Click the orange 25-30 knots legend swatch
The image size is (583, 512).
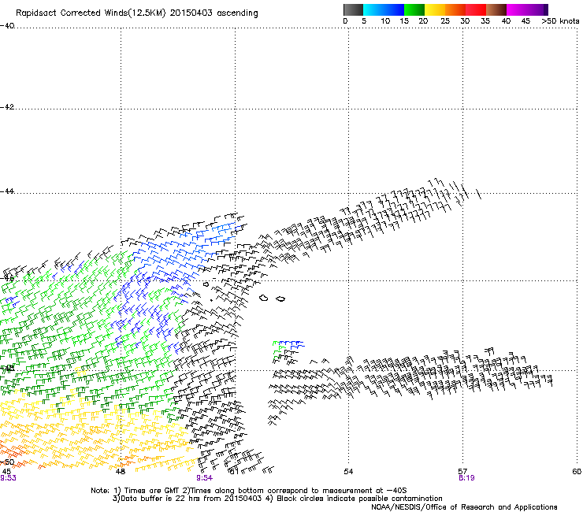(x=455, y=9)
